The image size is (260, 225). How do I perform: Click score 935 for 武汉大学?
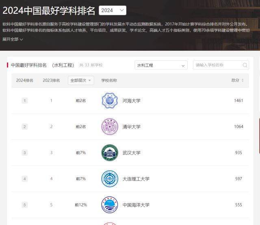click(x=238, y=152)
